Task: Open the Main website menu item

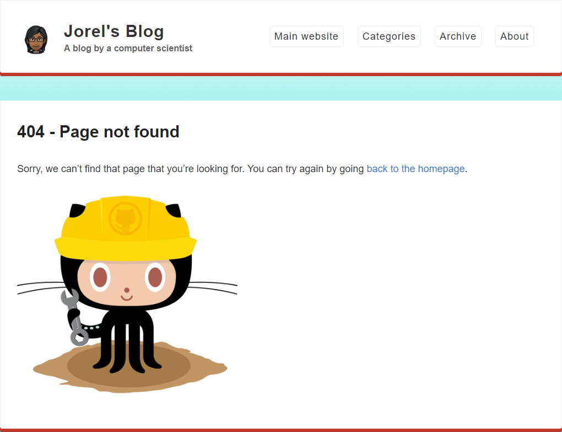Action: [306, 36]
